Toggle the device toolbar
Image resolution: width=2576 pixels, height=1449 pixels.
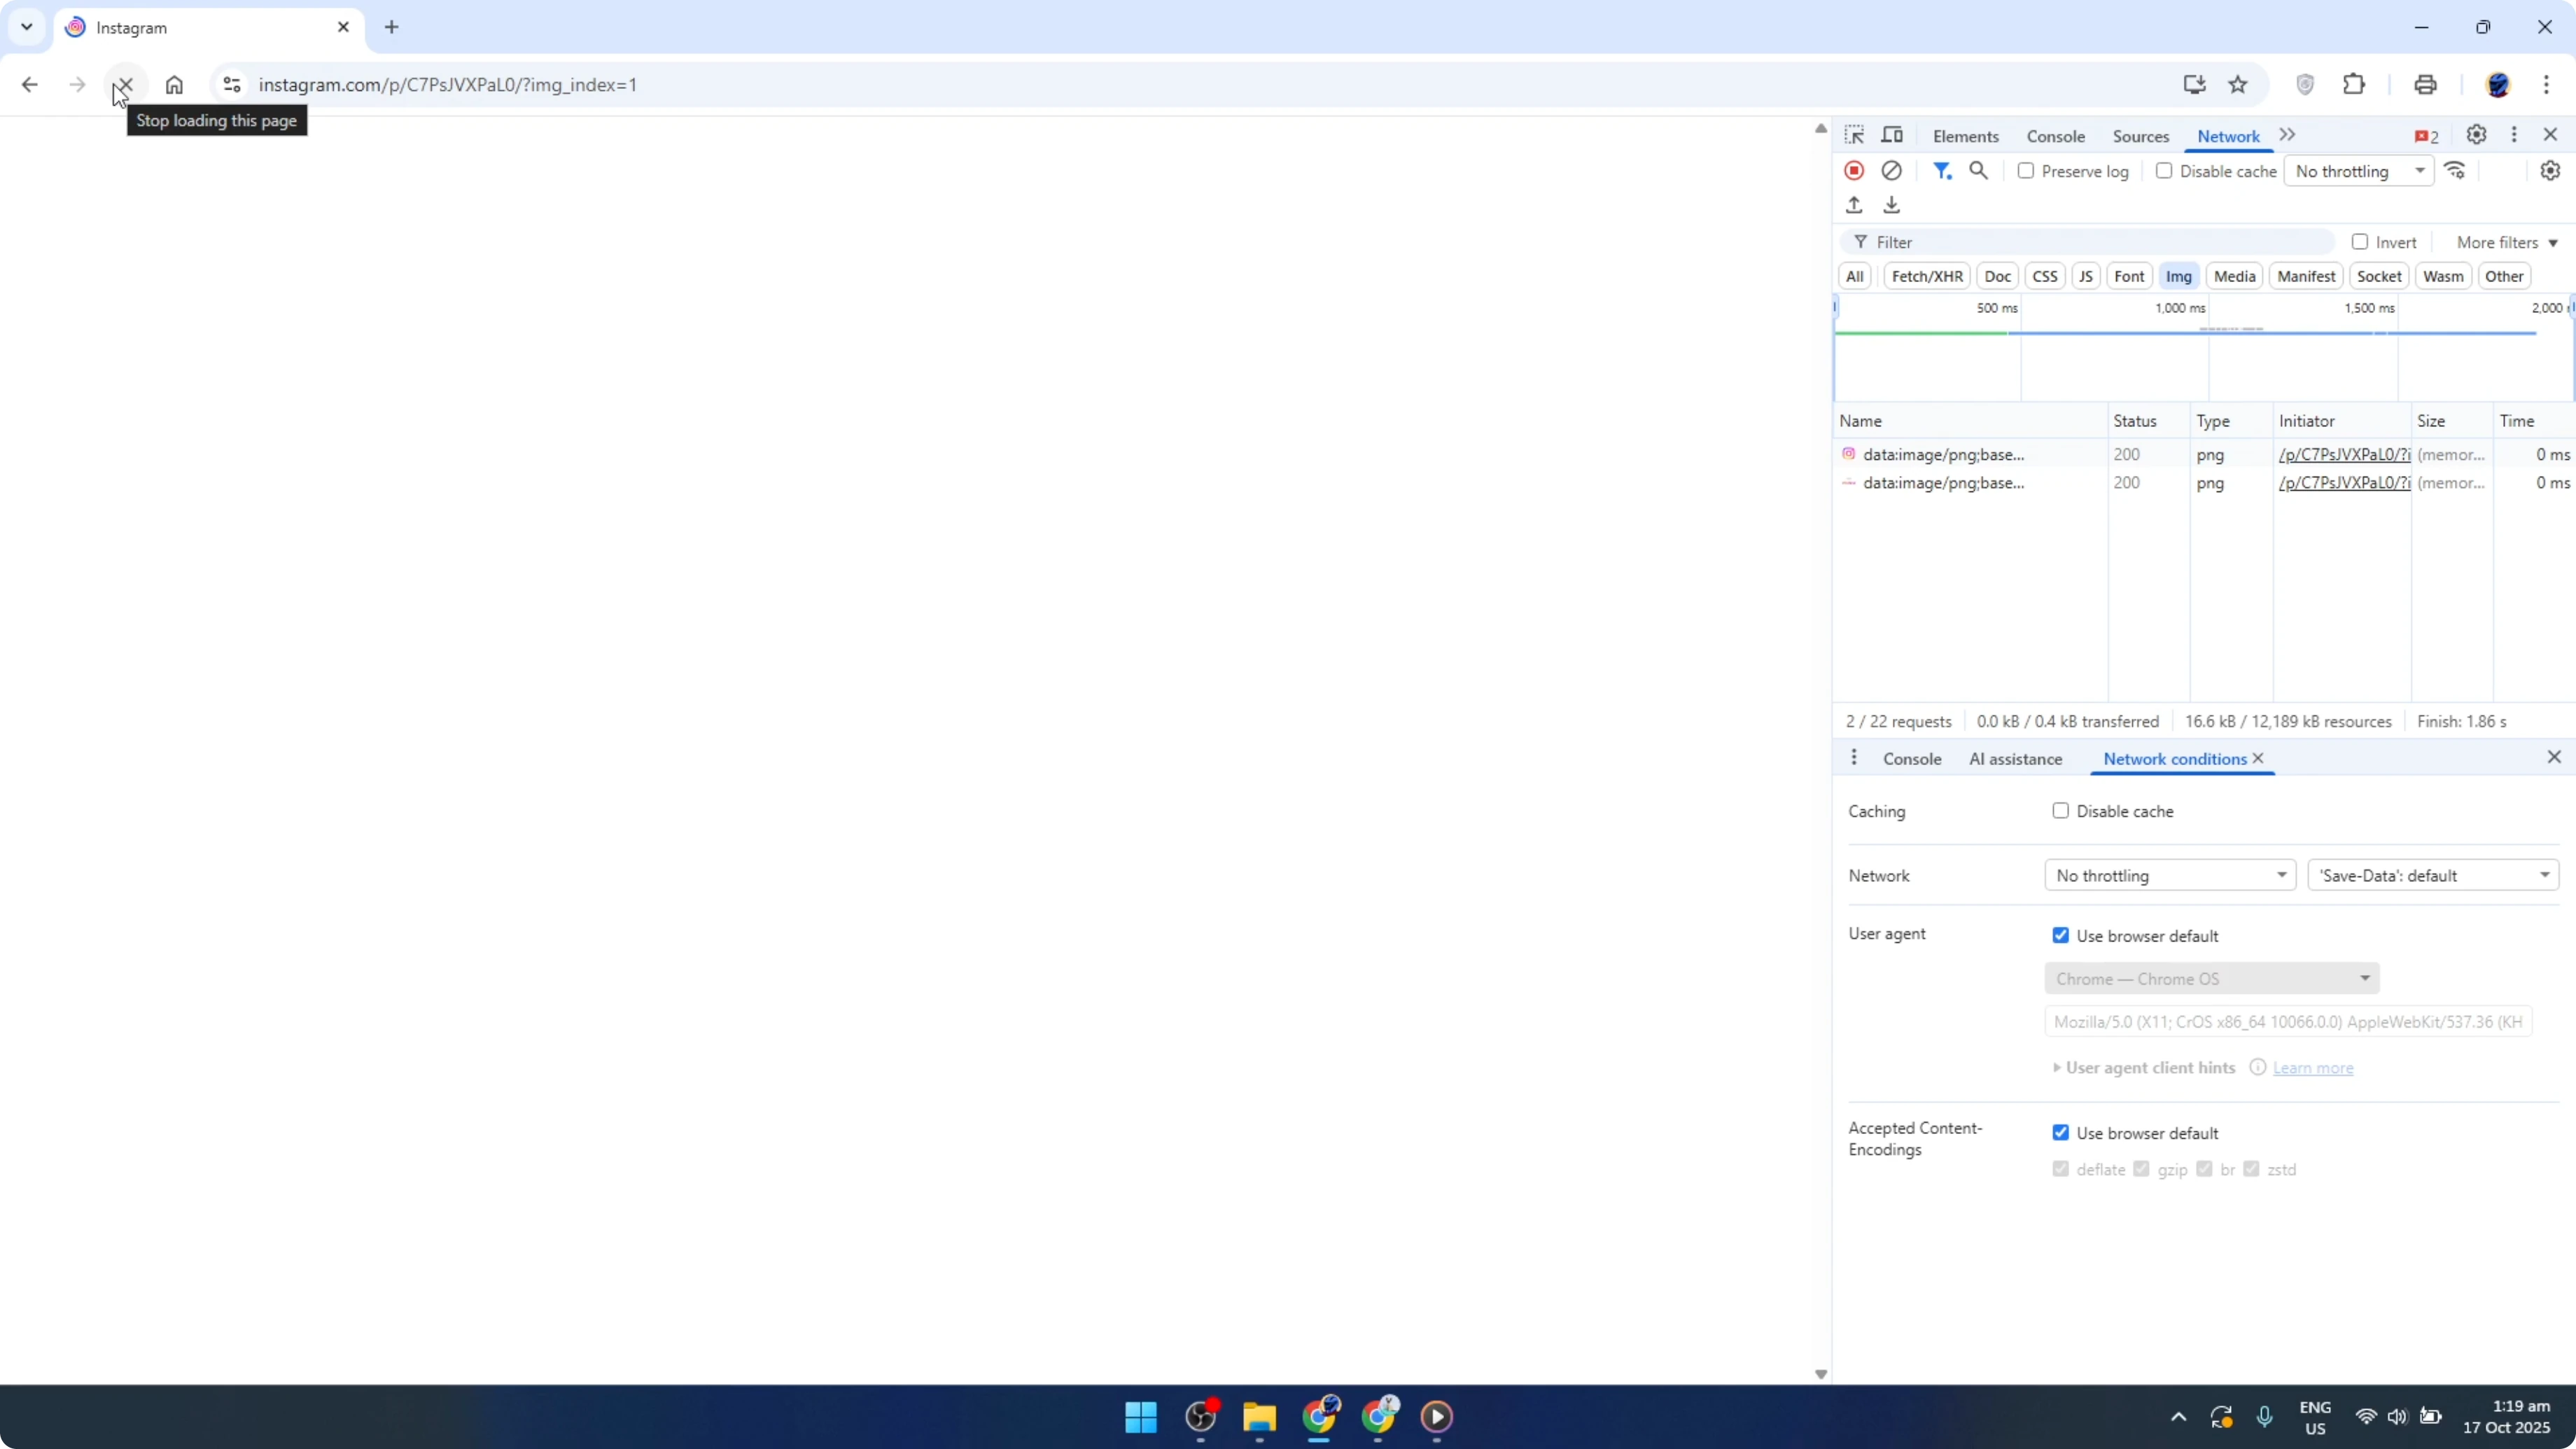tap(1892, 134)
